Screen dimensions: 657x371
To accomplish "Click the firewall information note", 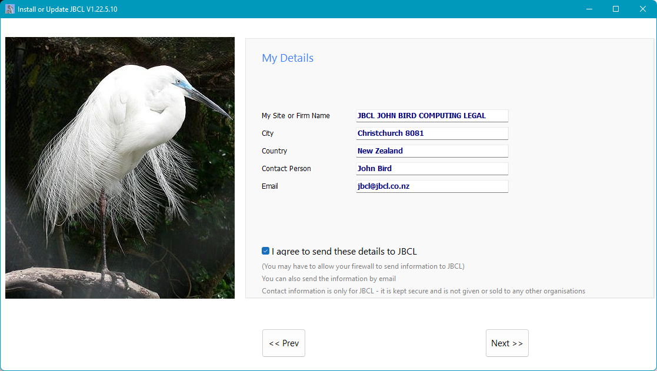I will 363,266.
